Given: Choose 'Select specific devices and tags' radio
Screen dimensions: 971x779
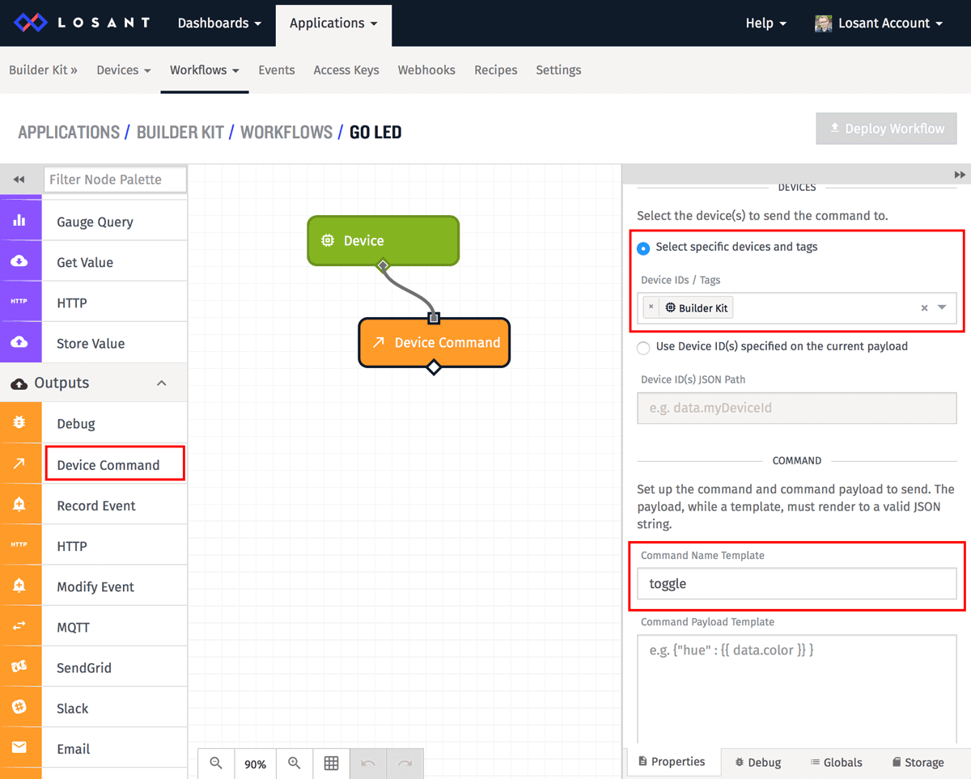Looking at the screenshot, I should pyautogui.click(x=643, y=248).
